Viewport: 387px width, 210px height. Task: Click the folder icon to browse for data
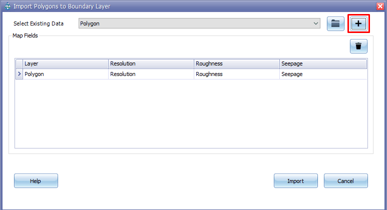pyautogui.click(x=335, y=23)
